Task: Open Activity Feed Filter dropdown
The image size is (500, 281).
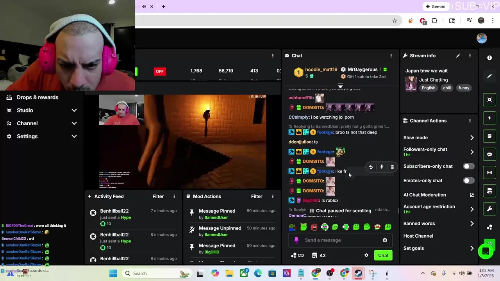Action: point(158,196)
